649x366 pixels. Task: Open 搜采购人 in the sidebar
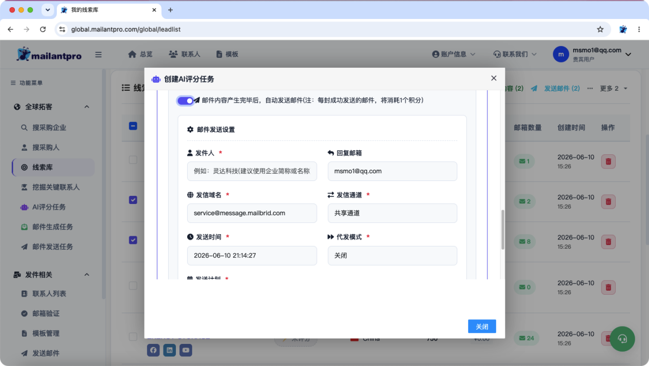click(x=46, y=147)
